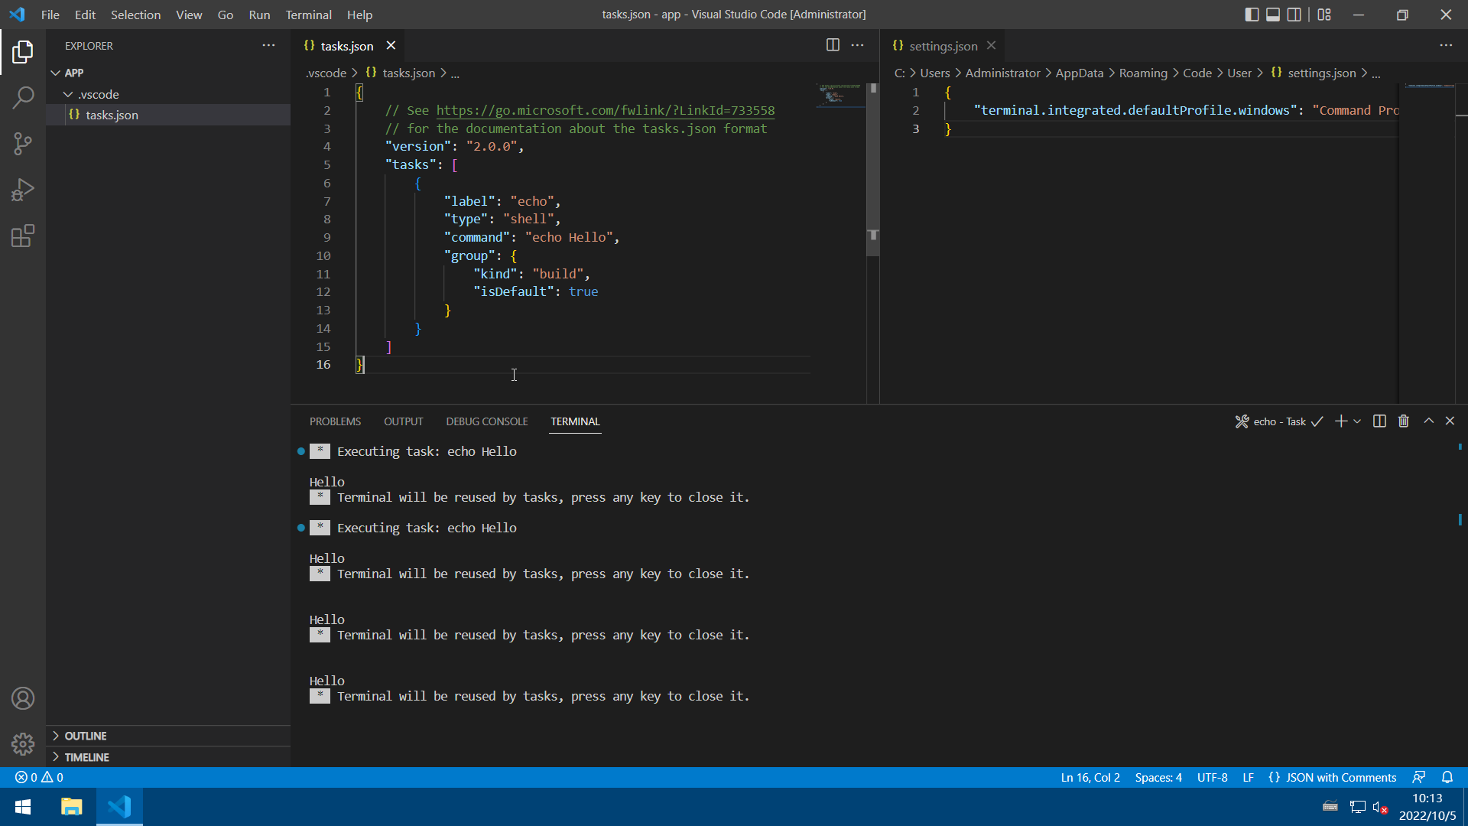The image size is (1468, 826).
Task: Close the tasks.json tab
Action: coord(391,45)
